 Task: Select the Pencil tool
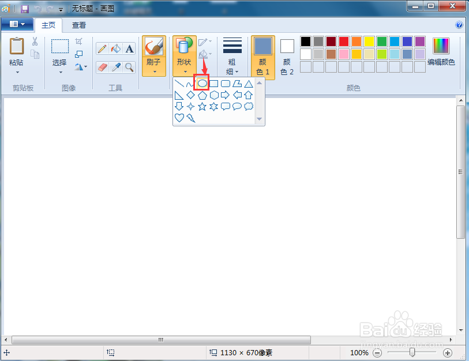tap(102, 48)
